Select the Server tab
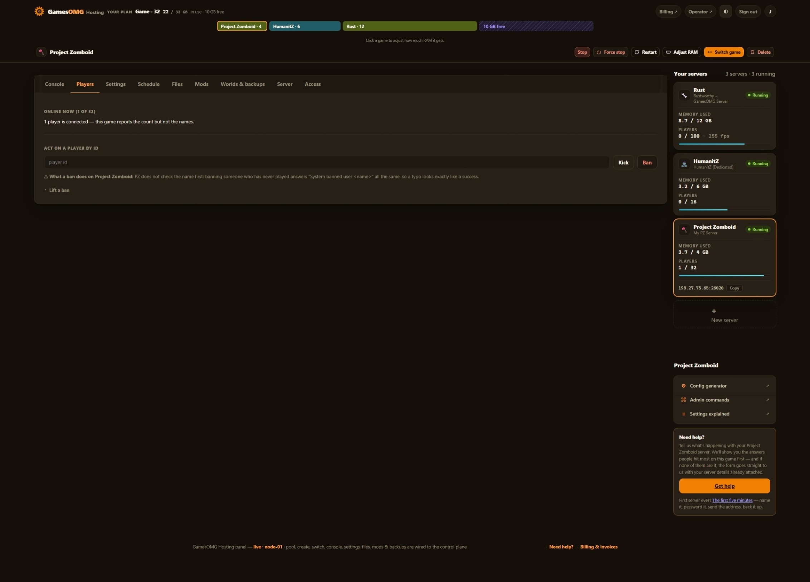810x582 pixels. [x=284, y=84]
